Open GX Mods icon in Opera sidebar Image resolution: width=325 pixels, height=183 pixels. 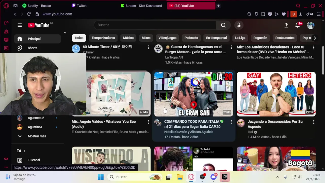(x=6, y=48)
